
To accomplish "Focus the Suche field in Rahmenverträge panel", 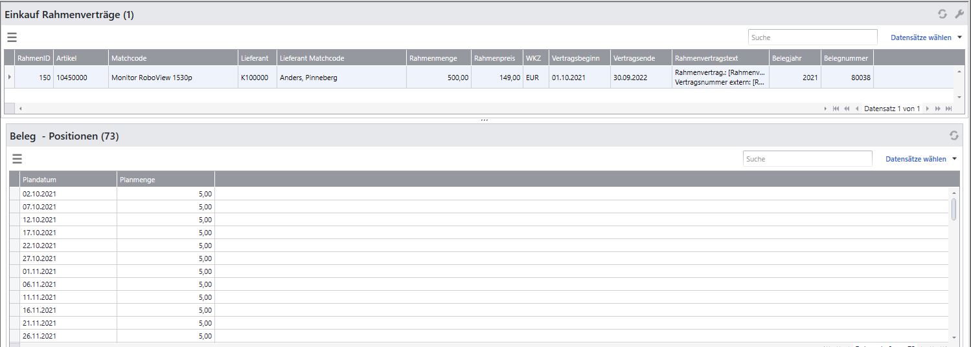I will tap(812, 37).
